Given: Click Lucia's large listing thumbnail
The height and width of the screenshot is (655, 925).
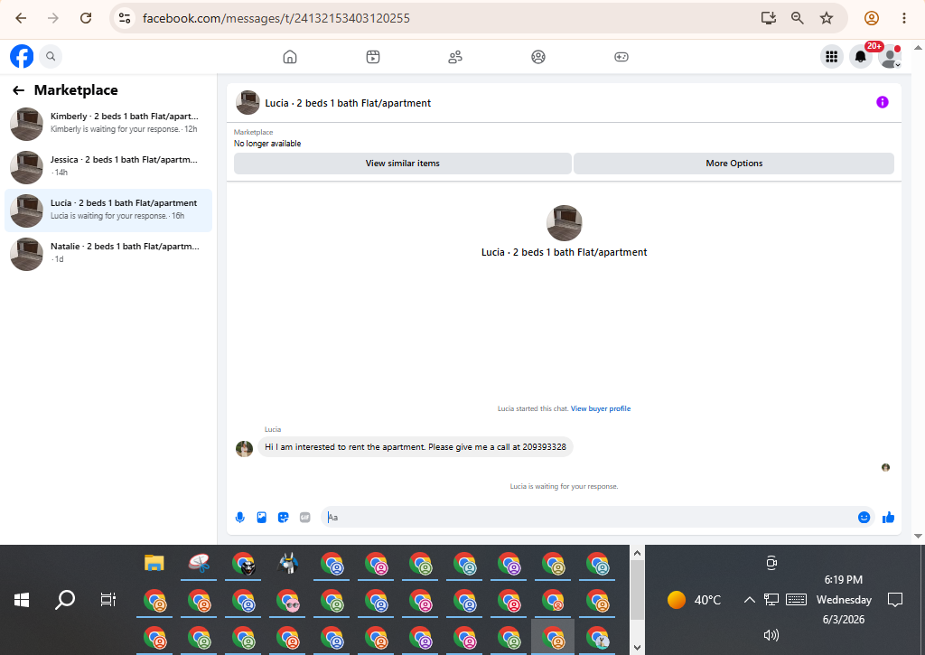Looking at the screenshot, I should point(564,223).
